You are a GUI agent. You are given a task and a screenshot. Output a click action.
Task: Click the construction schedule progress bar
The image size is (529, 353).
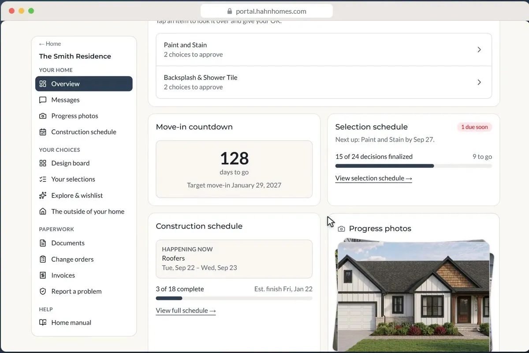(x=234, y=298)
